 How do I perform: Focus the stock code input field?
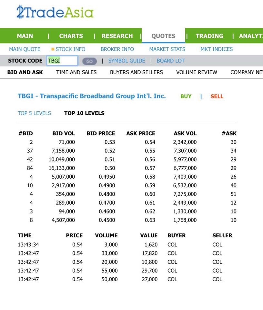pos(62,61)
